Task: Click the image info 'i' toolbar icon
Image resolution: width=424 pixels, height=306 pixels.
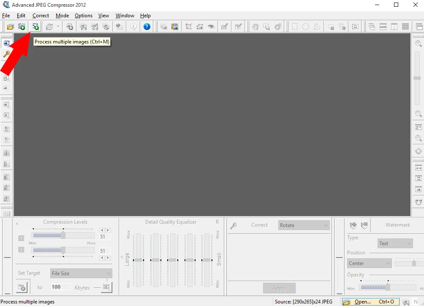Action: pos(133,27)
